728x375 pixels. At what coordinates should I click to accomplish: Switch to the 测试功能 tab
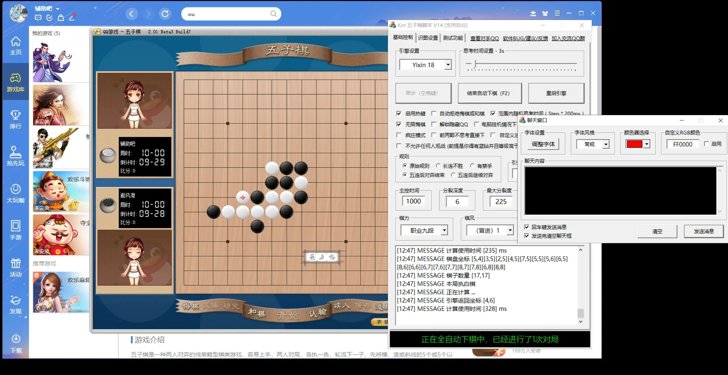pos(453,38)
